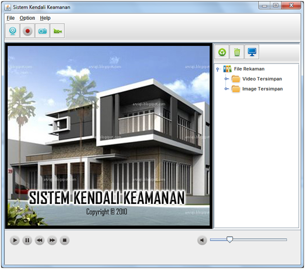The width and height of the screenshot is (305, 269).
Task: Stop playback with the stop button
Action: (x=64, y=241)
